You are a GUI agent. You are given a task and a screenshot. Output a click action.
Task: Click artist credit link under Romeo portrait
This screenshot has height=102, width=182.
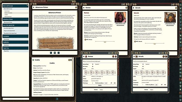tap(120, 24)
